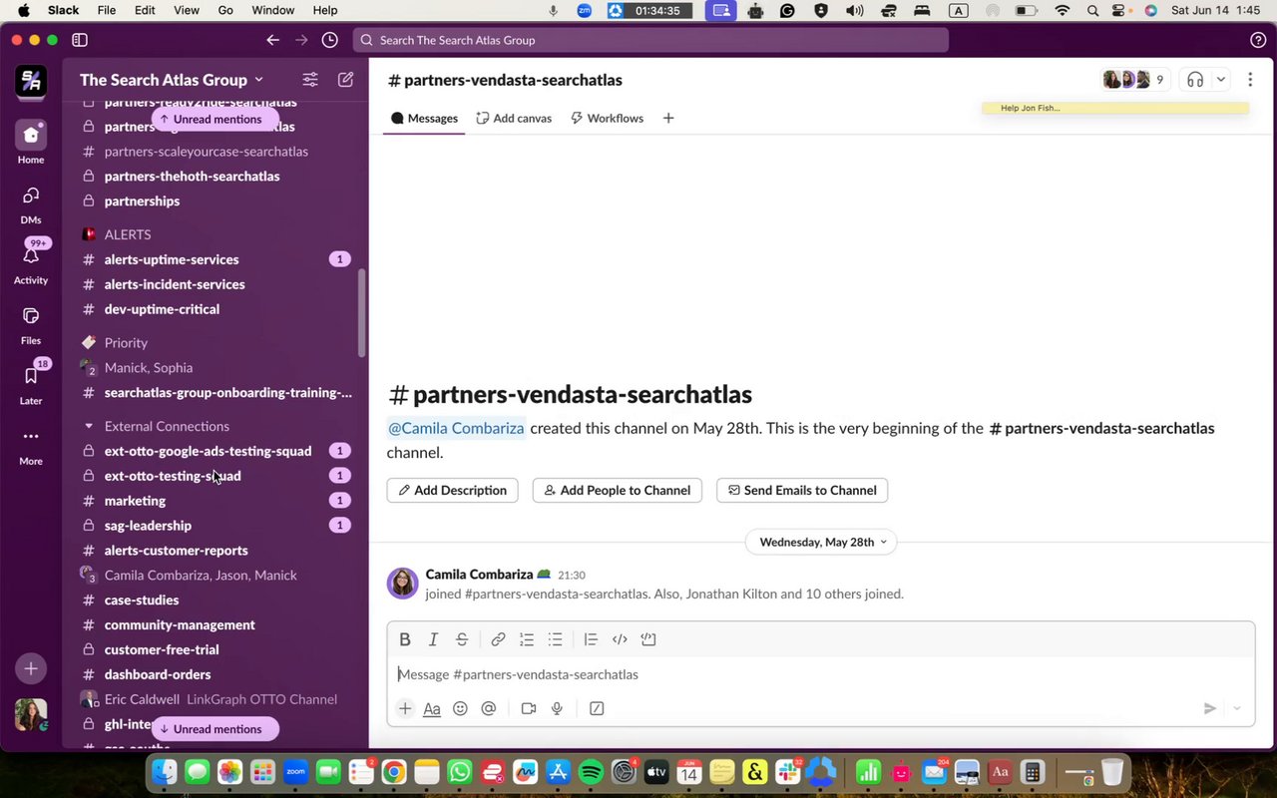This screenshot has height=798, width=1277.
Task: Toggle bulleted list formatting
Action: 556,639
